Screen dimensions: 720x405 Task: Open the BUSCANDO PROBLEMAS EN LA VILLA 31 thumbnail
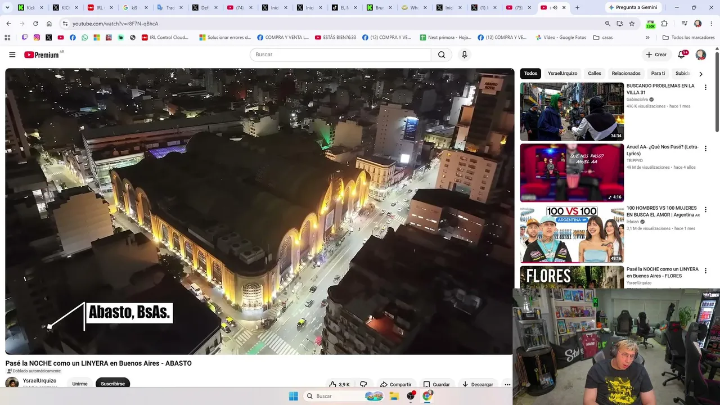coord(571,112)
